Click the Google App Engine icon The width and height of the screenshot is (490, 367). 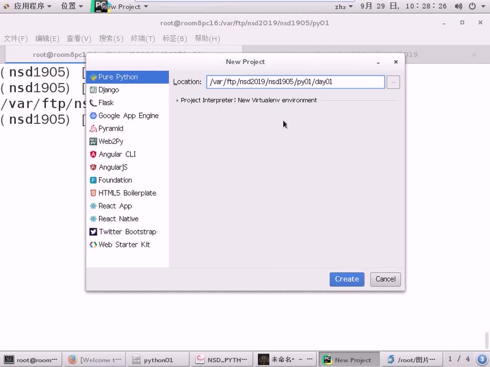click(x=93, y=116)
